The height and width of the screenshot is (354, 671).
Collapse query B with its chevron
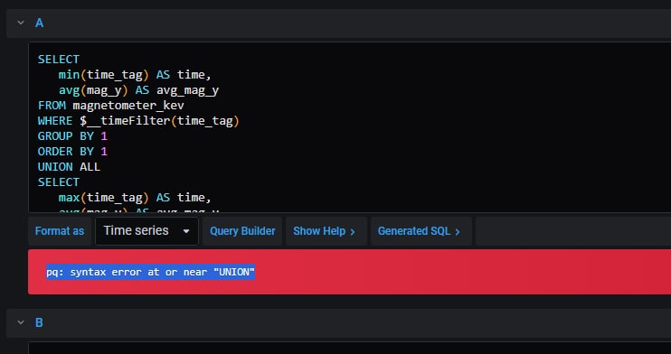[x=21, y=322]
